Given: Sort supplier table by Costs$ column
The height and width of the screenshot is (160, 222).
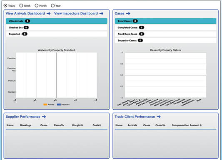Looking at the screenshot, I should [x=97, y=125].
